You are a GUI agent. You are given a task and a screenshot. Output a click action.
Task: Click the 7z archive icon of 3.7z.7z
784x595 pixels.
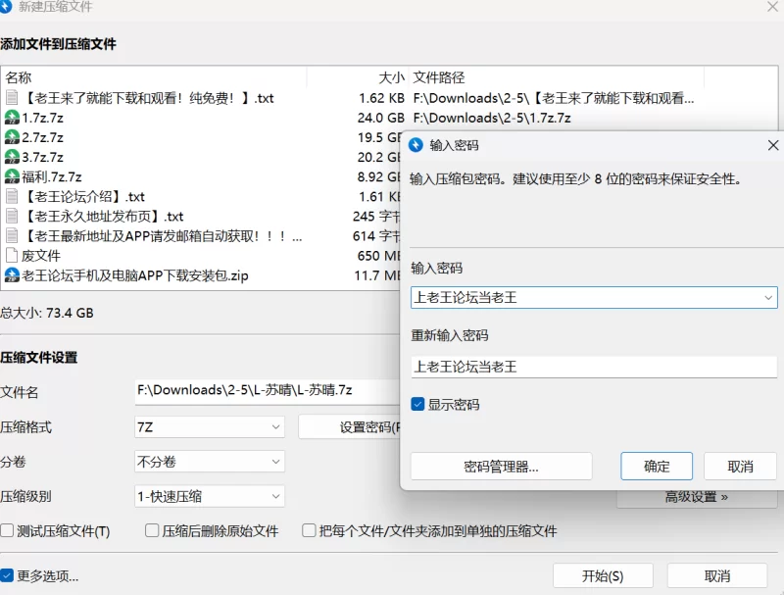point(12,157)
